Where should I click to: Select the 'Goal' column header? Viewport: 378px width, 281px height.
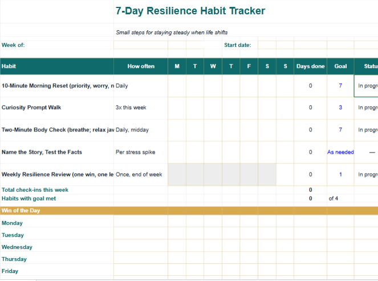click(x=340, y=66)
